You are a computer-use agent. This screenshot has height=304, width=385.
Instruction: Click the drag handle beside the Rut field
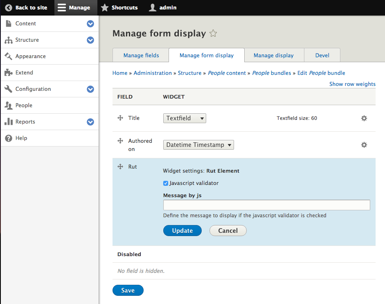coord(120,167)
